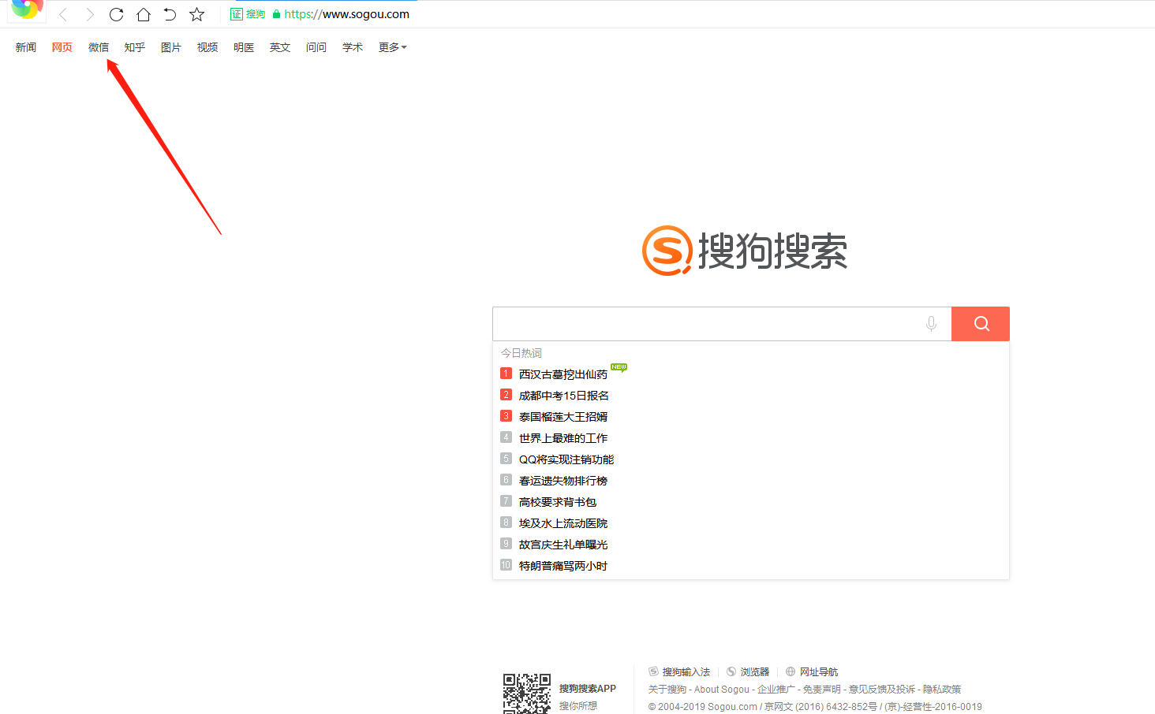Click the Sogou search logo

coord(745,251)
